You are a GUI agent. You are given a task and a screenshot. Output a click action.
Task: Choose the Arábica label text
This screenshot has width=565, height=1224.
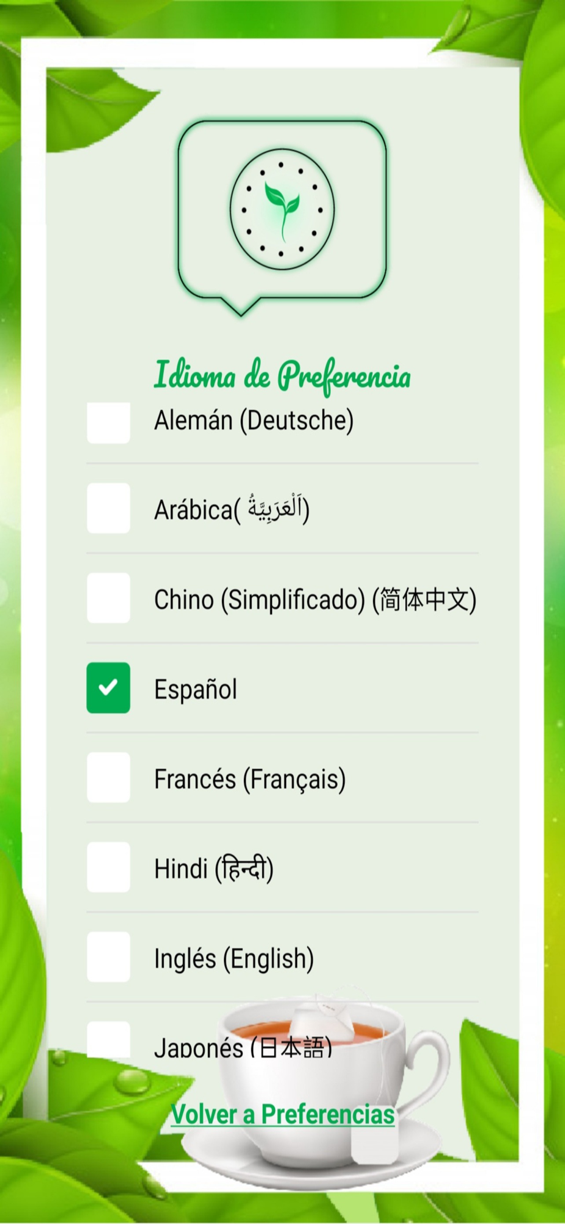click(x=232, y=509)
